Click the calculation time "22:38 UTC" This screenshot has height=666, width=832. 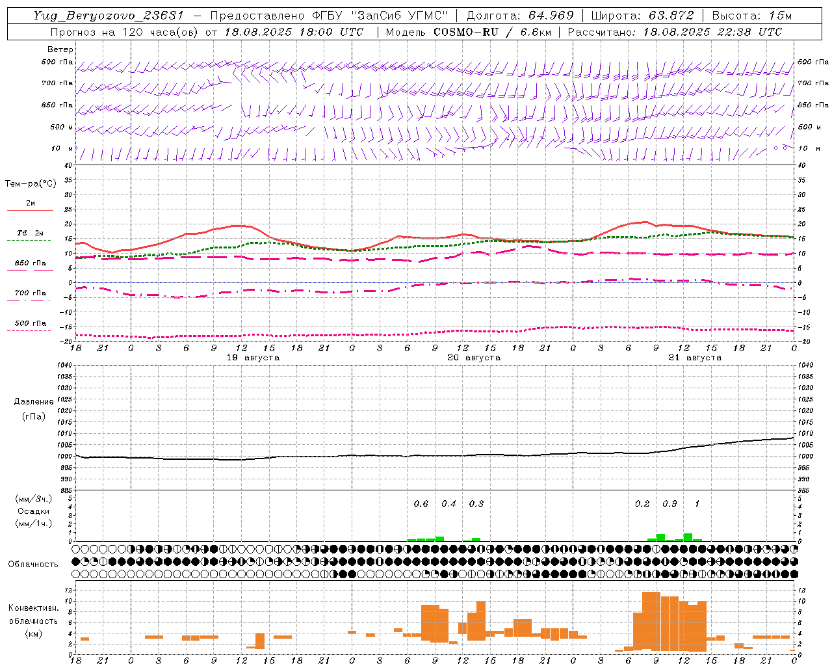750,32
